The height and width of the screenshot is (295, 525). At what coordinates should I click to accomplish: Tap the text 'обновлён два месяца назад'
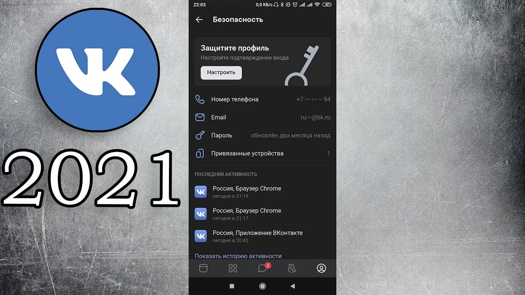tap(290, 135)
